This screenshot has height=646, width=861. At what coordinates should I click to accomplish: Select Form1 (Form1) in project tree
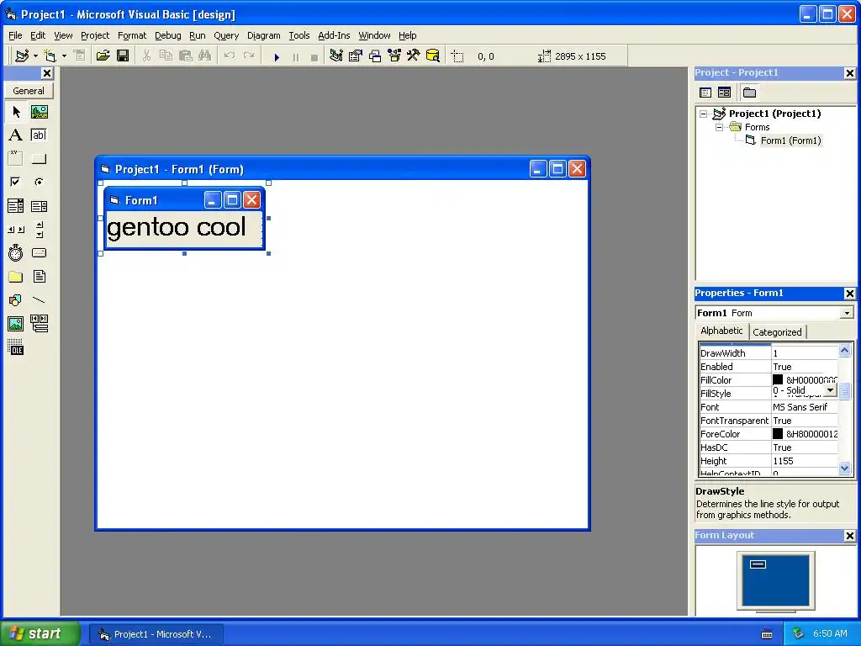pos(790,140)
